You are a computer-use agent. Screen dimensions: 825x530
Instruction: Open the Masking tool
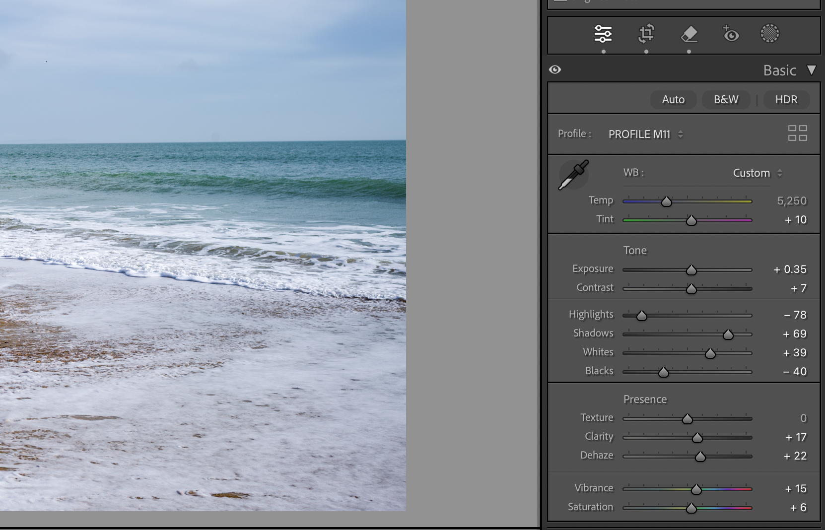[x=769, y=34]
